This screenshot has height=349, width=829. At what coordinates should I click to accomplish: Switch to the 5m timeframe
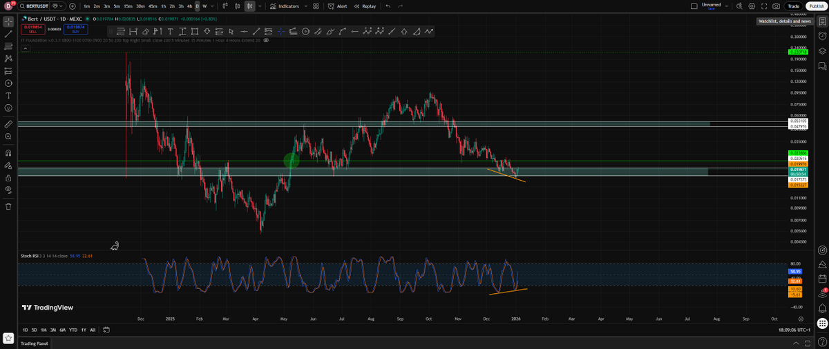[116, 6]
